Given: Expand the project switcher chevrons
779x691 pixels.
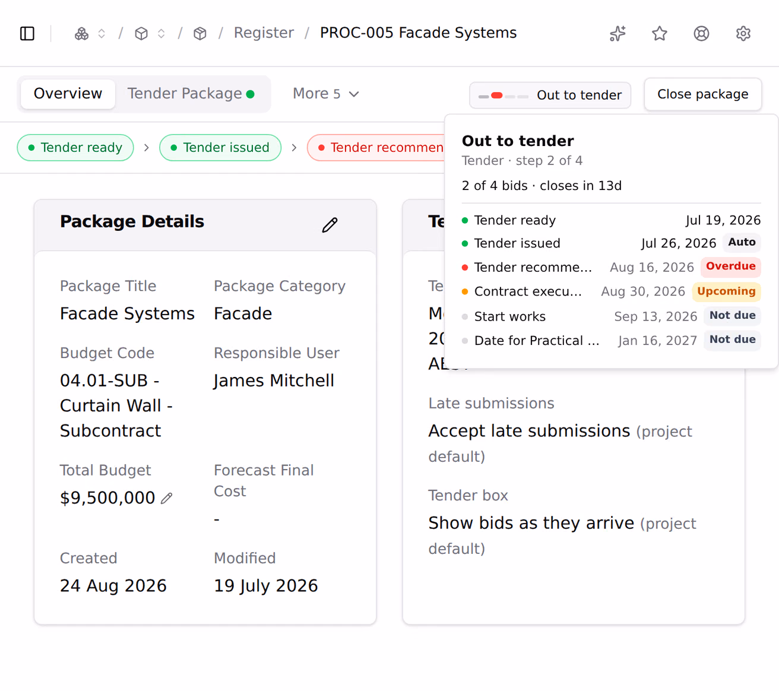Looking at the screenshot, I should click(161, 34).
